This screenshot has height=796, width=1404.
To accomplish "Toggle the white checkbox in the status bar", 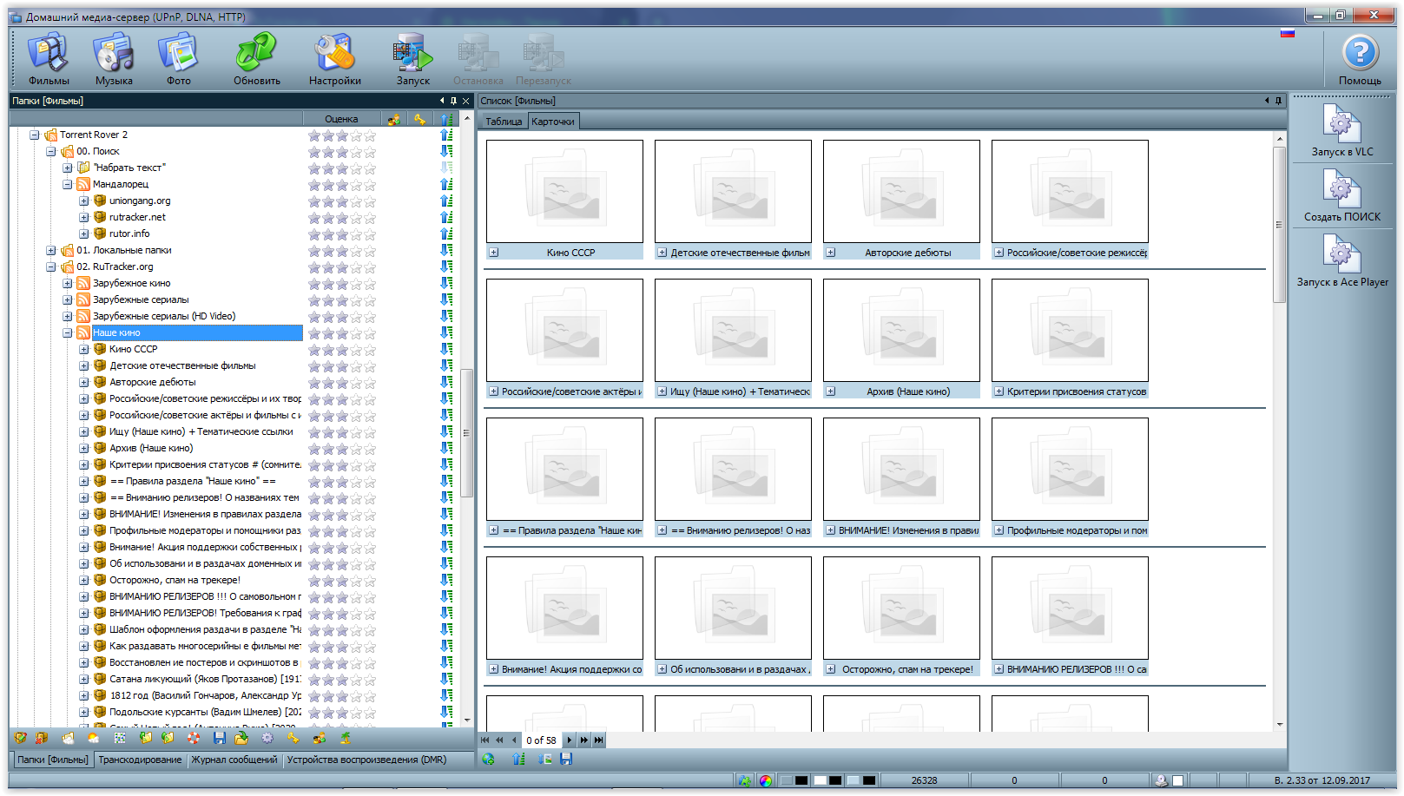I will tap(1178, 780).
